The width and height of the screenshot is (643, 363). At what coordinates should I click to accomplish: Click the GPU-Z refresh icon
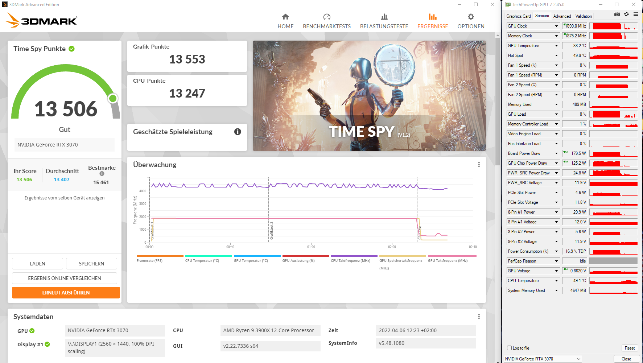click(626, 14)
